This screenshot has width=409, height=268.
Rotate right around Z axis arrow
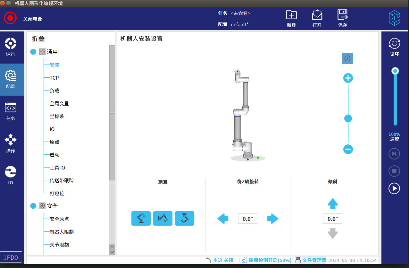pos(273,219)
